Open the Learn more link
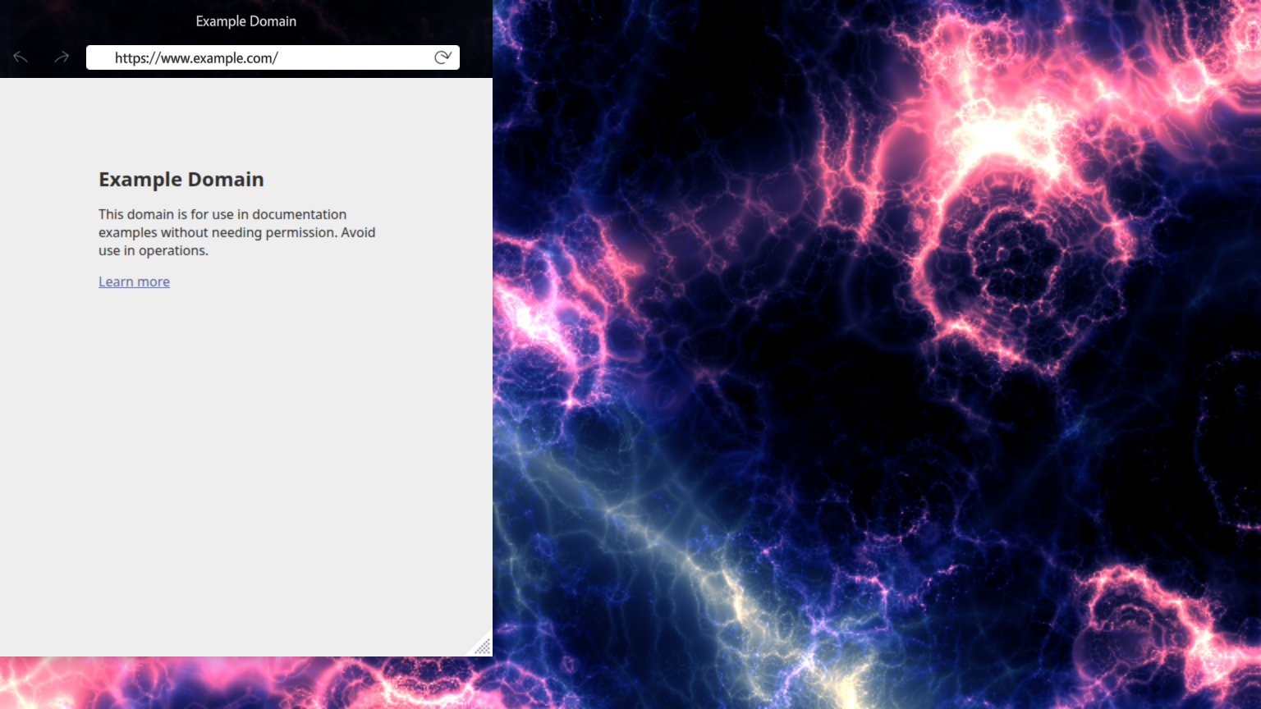Image resolution: width=1261 pixels, height=709 pixels. click(134, 281)
